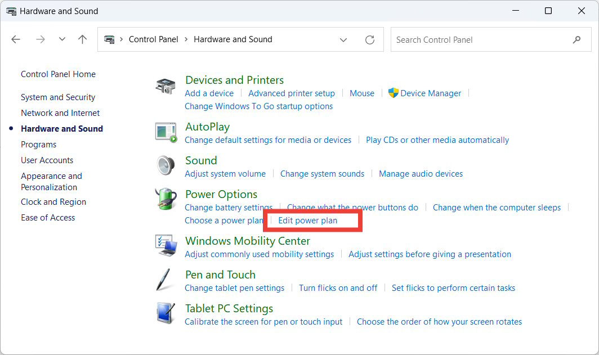Click the Sound speaker icon

pyautogui.click(x=166, y=165)
